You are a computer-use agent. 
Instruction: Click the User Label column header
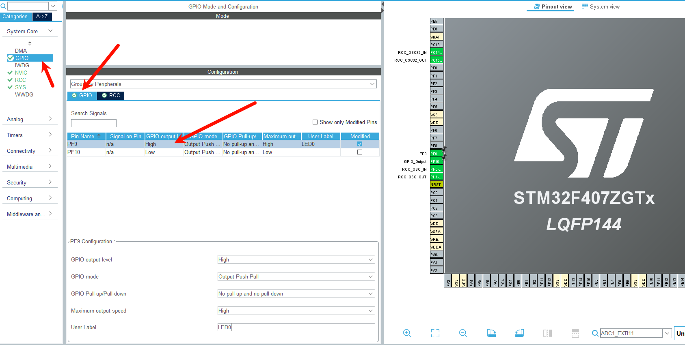(x=321, y=136)
